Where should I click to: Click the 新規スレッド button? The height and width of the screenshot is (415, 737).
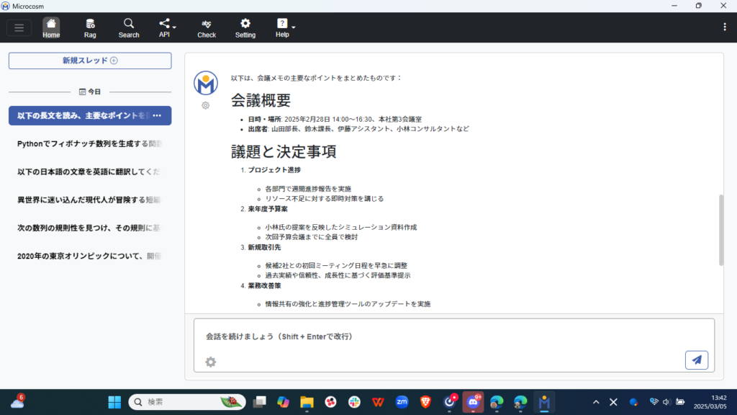(90, 61)
